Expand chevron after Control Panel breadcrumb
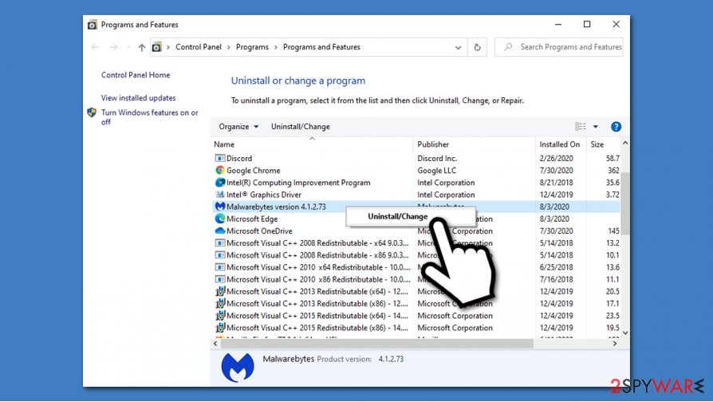Image resolution: width=713 pixels, height=402 pixels. [228, 47]
